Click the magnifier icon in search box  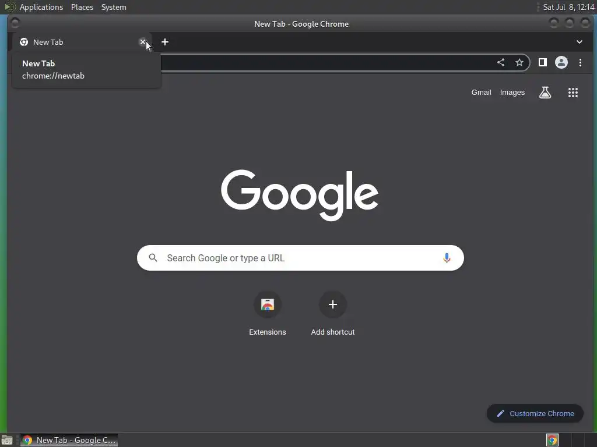153,258
